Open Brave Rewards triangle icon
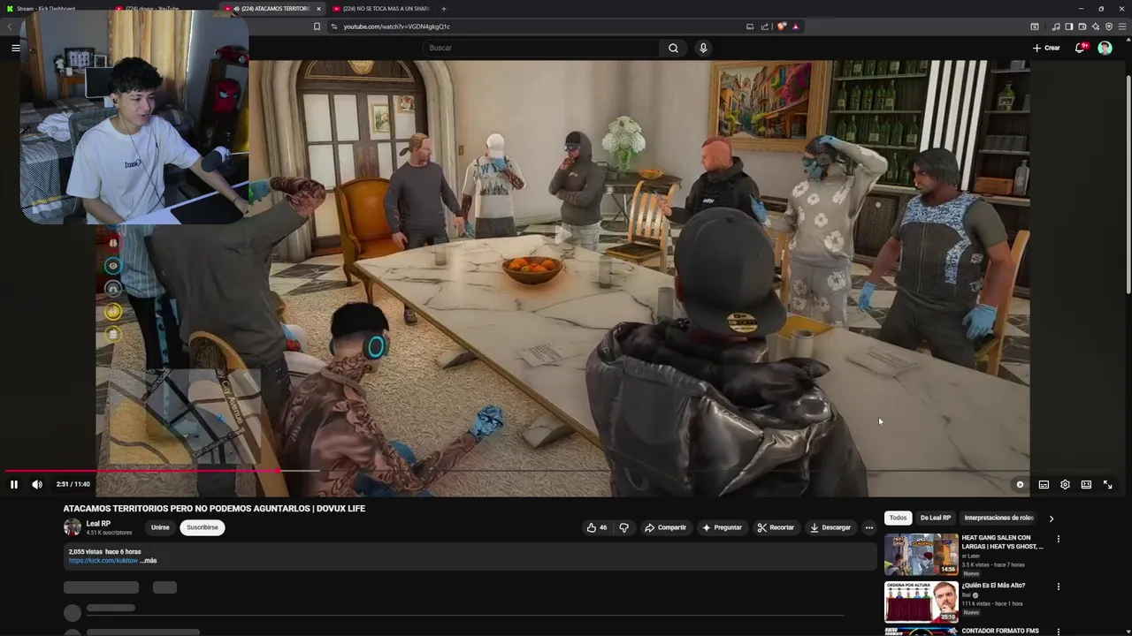1132x636 pixels. [x=796, y=26]
